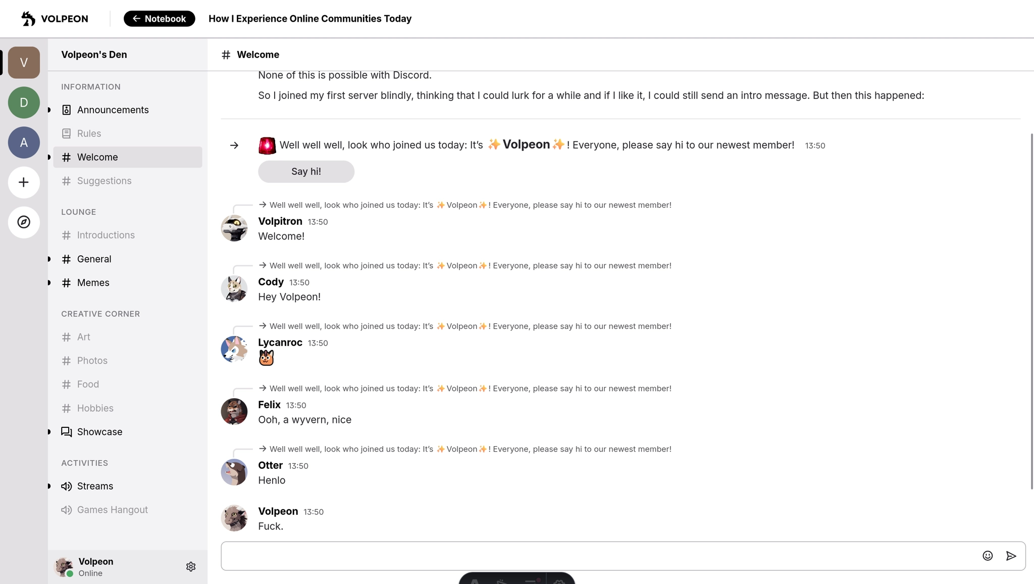
Task: Click the Volpeon fox logo
Action: point(28,19)
